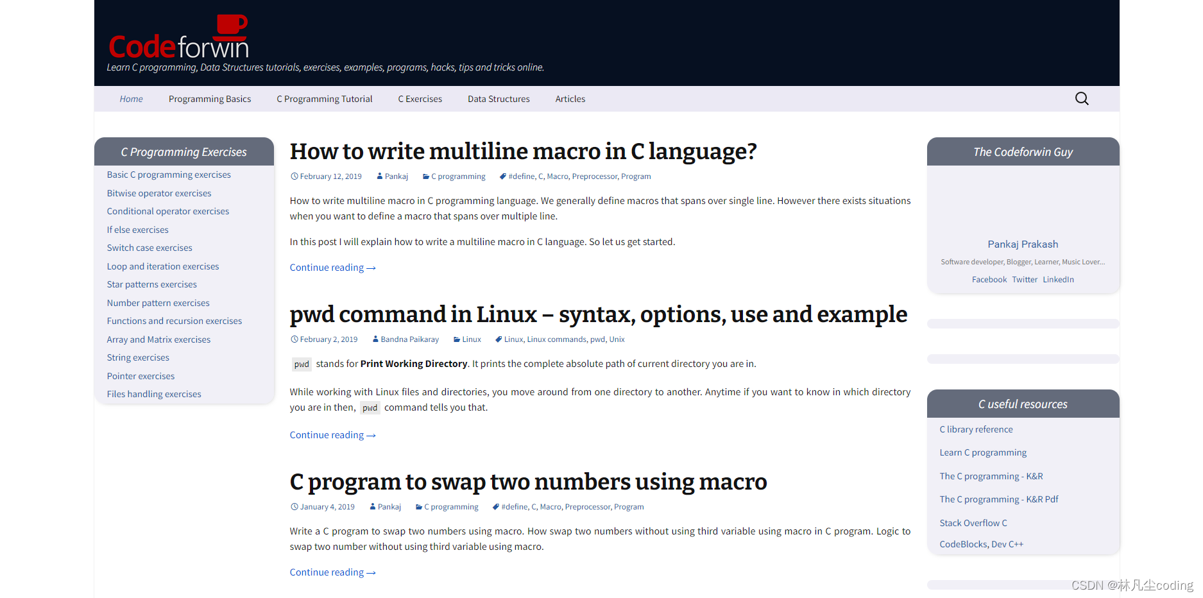Open Switch case exercises link
1203x598 pixels.
(149, 248)
